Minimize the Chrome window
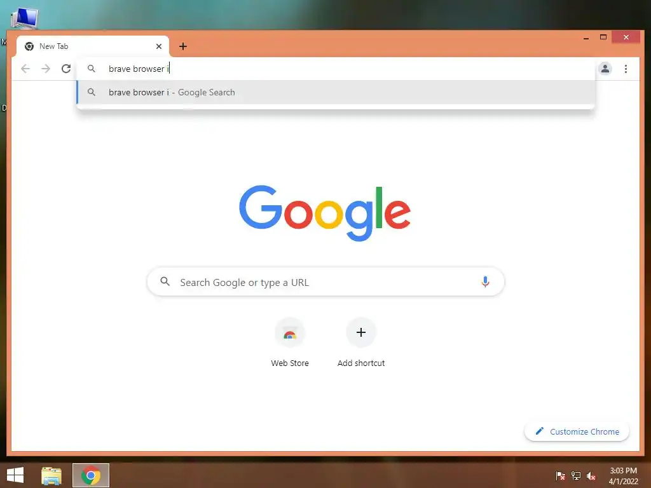This screenshot has height=488, width=651. (586, 37)
